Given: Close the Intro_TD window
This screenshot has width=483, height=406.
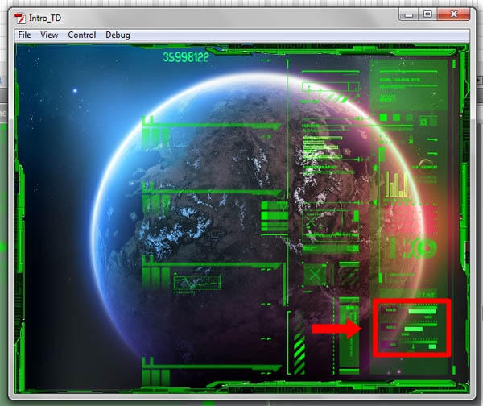Looking at the screenshot, I should (454, 14).
